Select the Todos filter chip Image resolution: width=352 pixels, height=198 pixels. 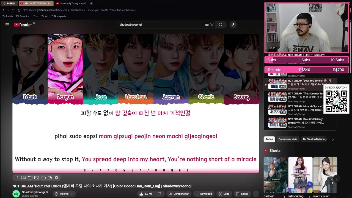click(x=269, y=139)
